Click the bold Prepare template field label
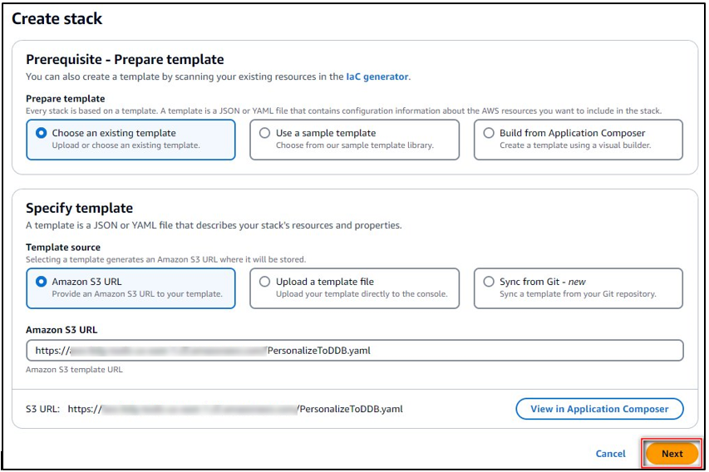This screenshot has height=472, width=709. pos(66,99)
